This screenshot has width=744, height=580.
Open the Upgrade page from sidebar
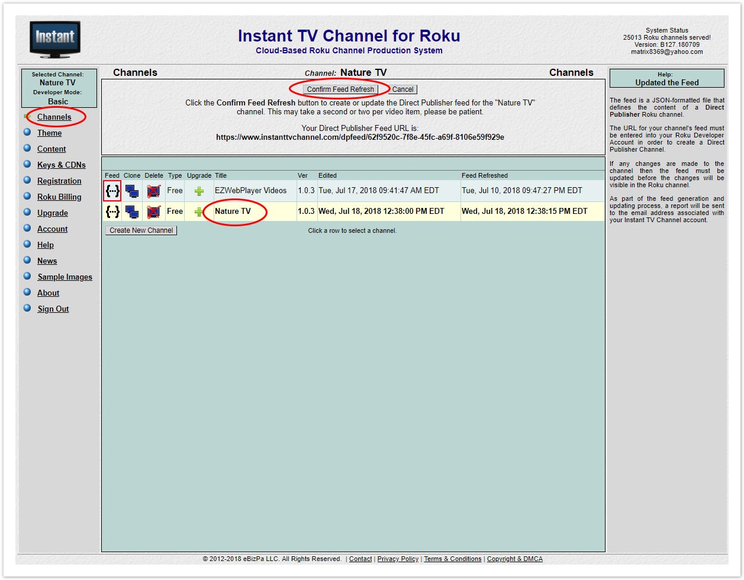click(53, 213)
